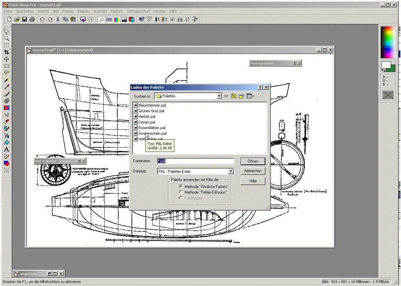Image resolution: width=401 pixels, height=286 pixels.
Task: Pick a color from the rainbow color picker
Action: click(x=388, y=42)
